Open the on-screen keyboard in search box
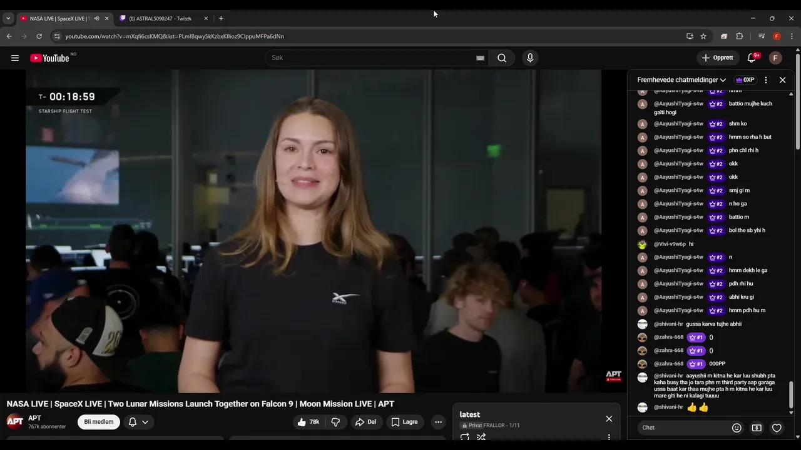 pyautogui.click(x=480, y=58)
